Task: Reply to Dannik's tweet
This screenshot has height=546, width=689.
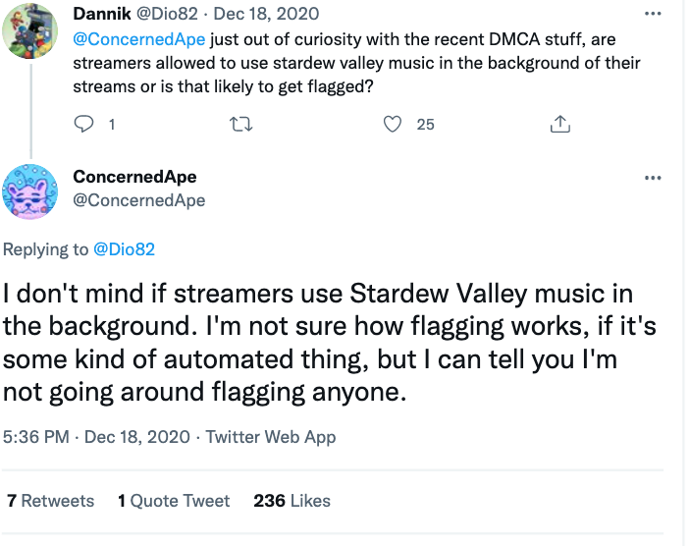Action: (x=84, y=124)
